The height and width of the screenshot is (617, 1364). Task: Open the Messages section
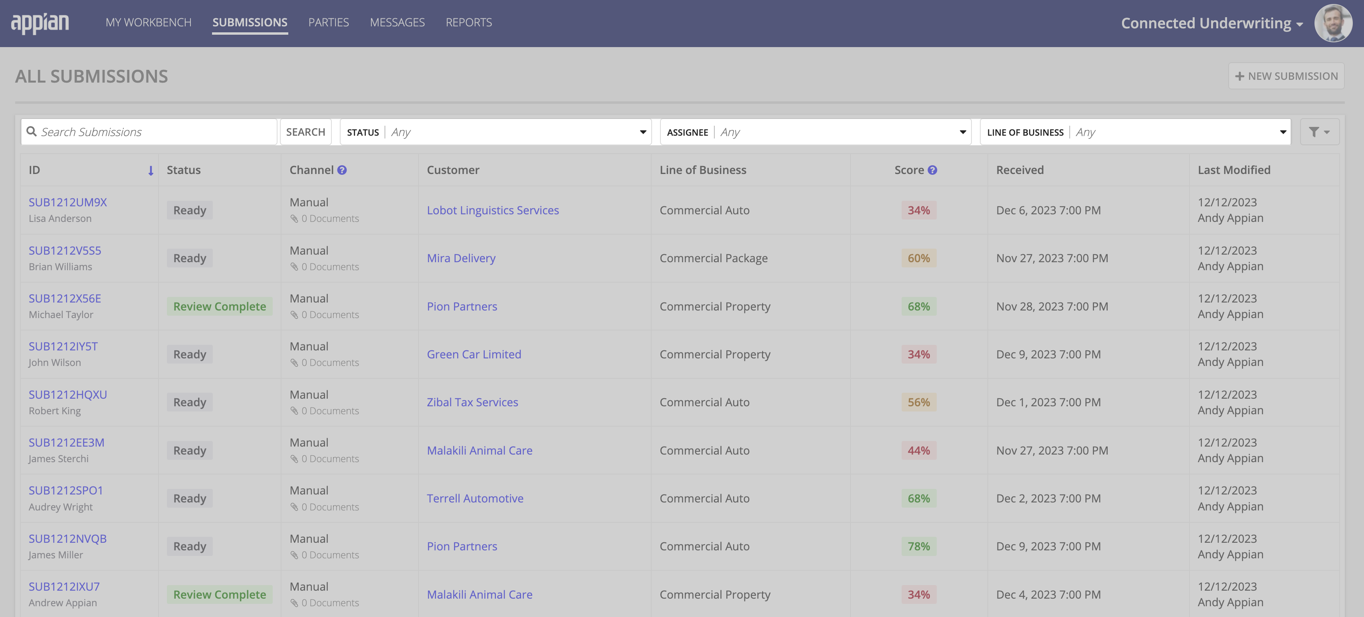[397, 22]
